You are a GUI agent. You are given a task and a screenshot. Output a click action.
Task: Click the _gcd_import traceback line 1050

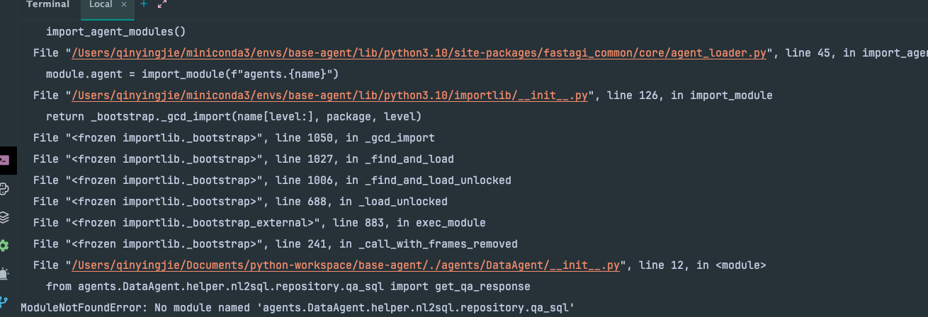pyautogui.click(x=234, y=138)
